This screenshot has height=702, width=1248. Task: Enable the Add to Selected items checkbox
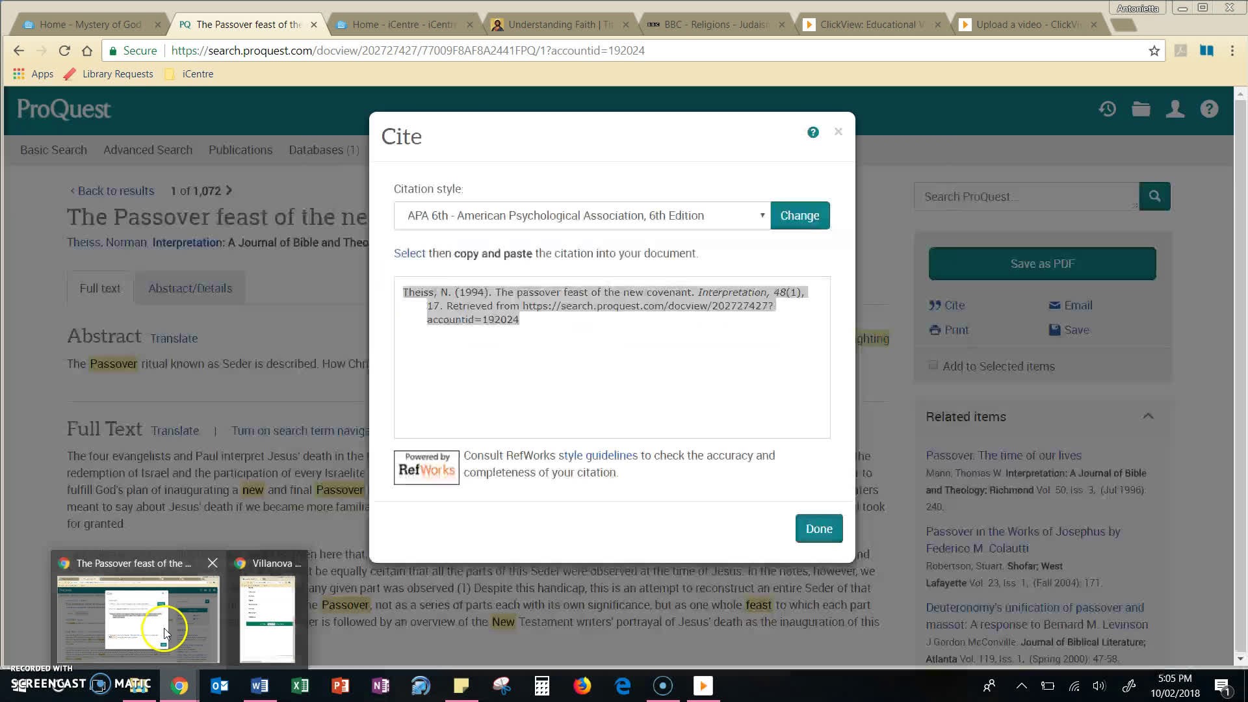[933, 365]
